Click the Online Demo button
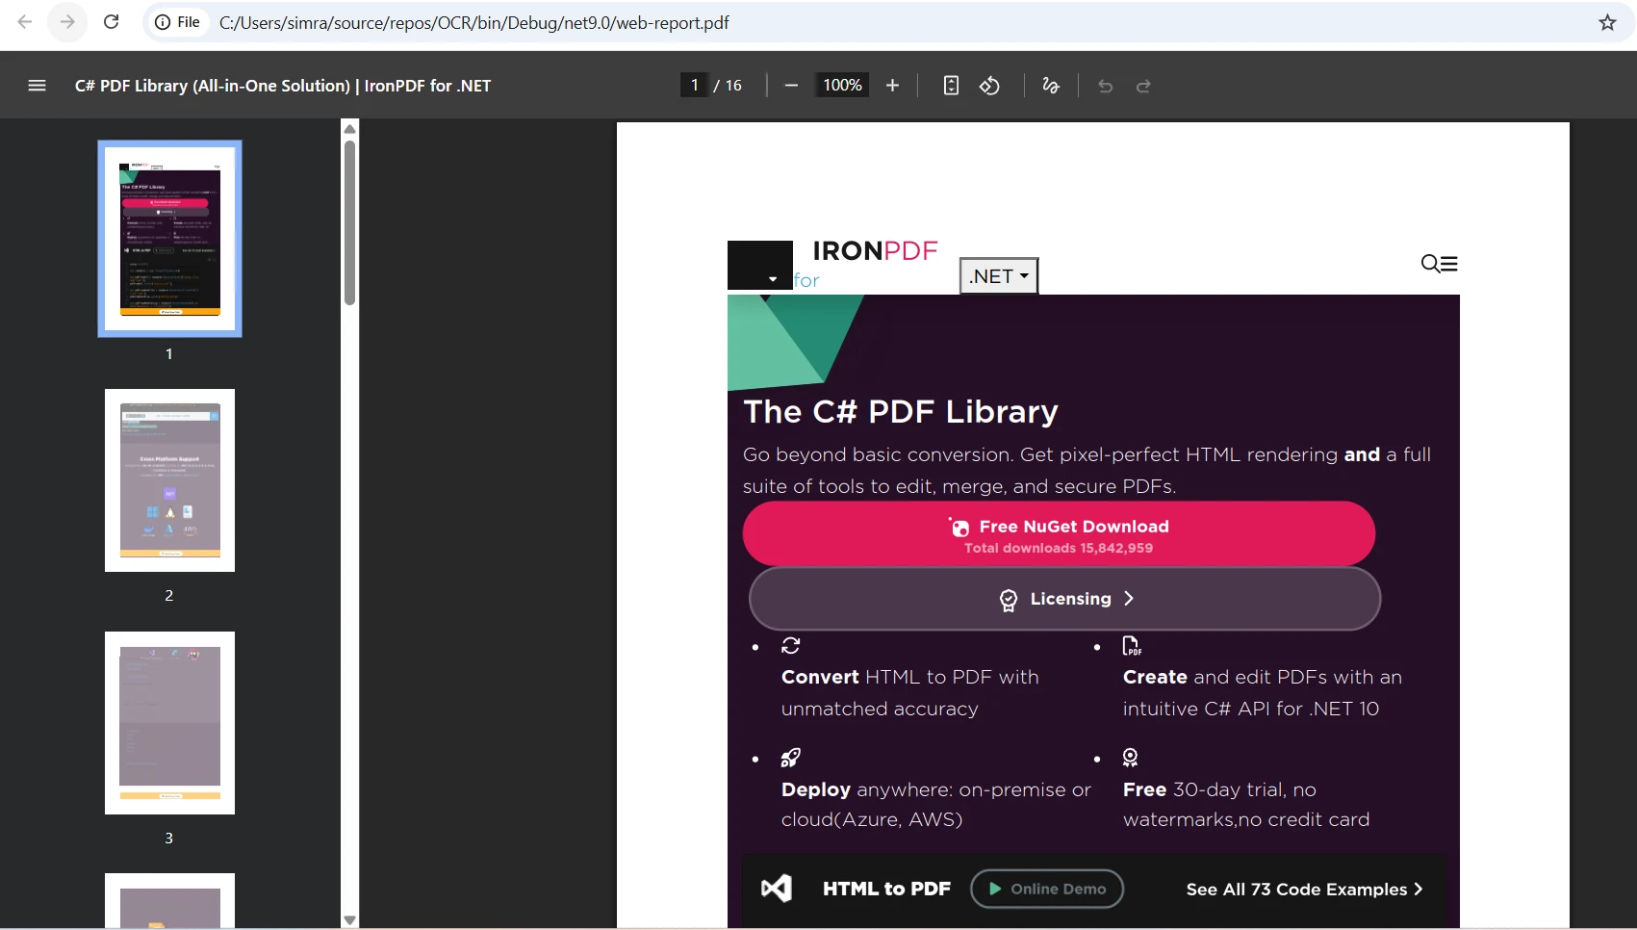This screenshot has width=1637, height=930. pos(1047,889)
